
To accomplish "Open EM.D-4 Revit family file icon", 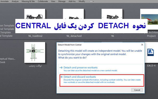I will [150, 52].
